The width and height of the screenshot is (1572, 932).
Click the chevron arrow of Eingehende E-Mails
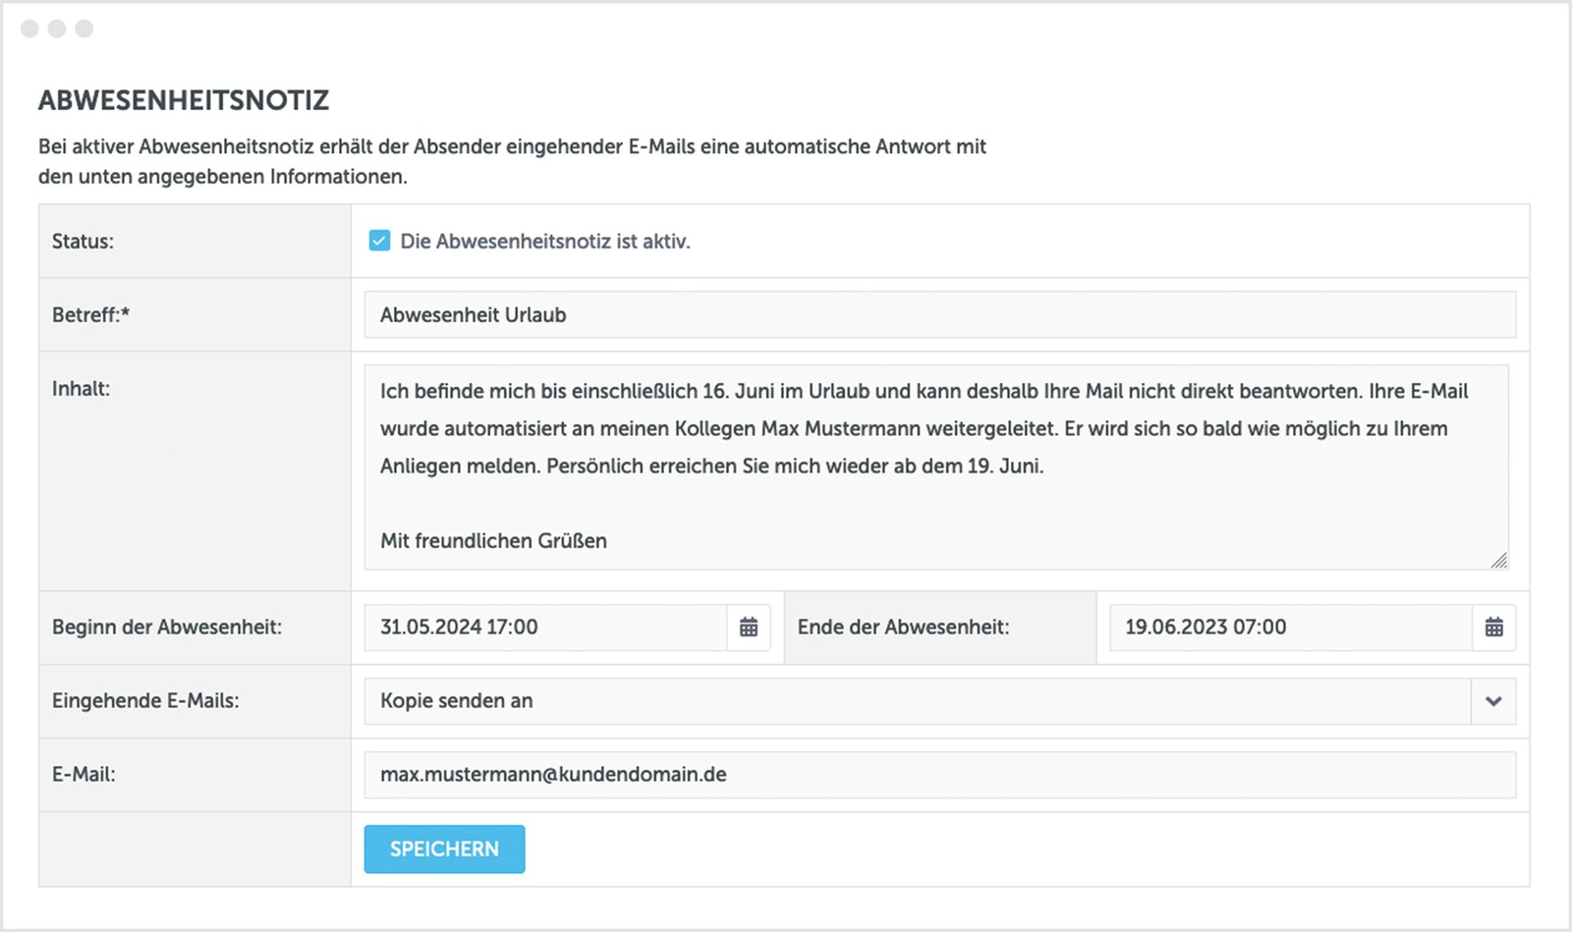click(1493, 701)
